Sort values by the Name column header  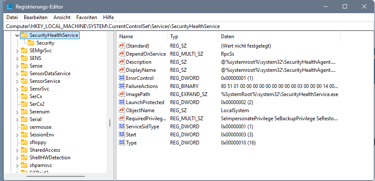(x=143, y=37)
